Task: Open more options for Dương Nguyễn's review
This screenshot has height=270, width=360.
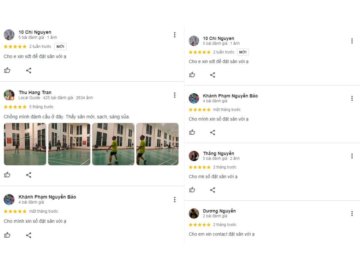Action: tap(352, 214)
